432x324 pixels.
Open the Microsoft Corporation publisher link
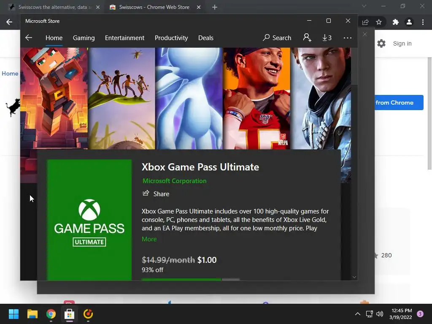click(x=174, y=181)
